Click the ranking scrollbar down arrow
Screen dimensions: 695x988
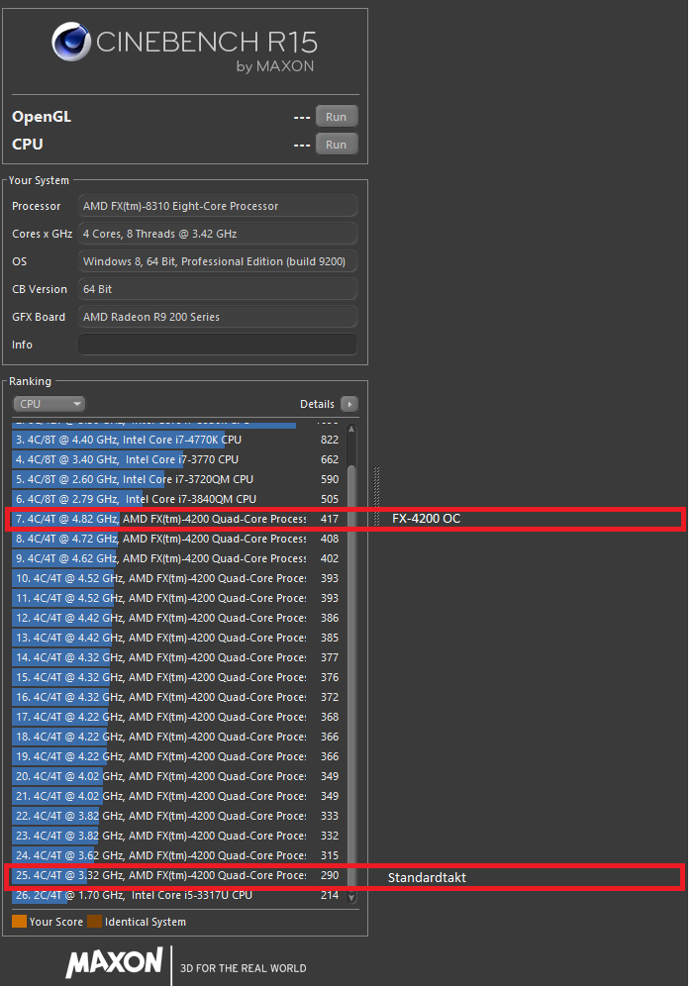tap(350, 897)
